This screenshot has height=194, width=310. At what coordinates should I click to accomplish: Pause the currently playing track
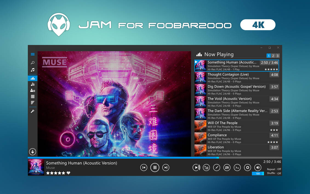tap(155, 167)
